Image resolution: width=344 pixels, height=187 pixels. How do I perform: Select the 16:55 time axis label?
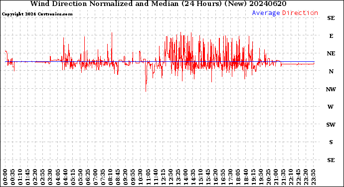[223, 177]
